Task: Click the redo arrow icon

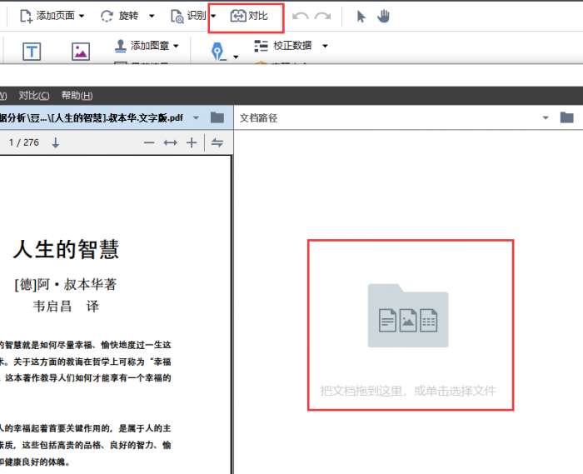Action: [x=322, y=16]
